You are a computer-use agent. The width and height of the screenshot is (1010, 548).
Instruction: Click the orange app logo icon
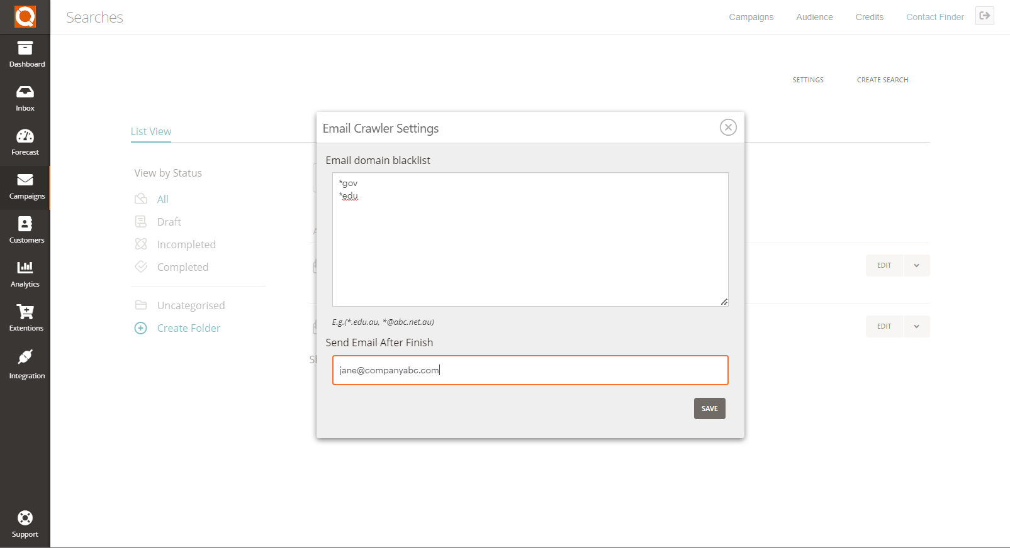(25, 16)
